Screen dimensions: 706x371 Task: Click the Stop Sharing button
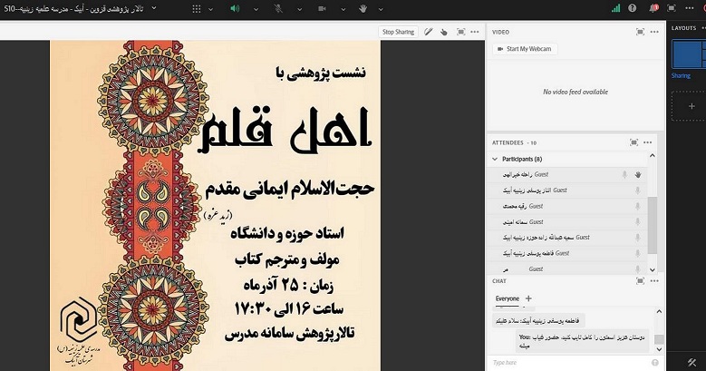point(398,32)
